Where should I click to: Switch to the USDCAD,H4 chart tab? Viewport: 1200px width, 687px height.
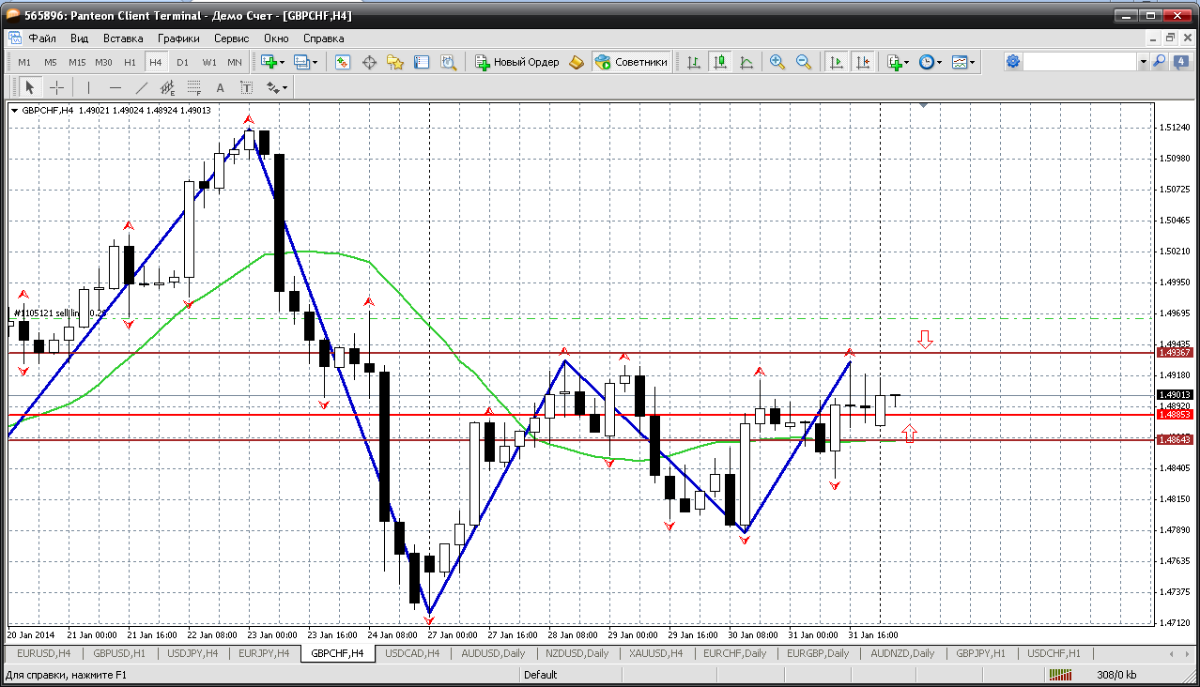tap(412, 653)
